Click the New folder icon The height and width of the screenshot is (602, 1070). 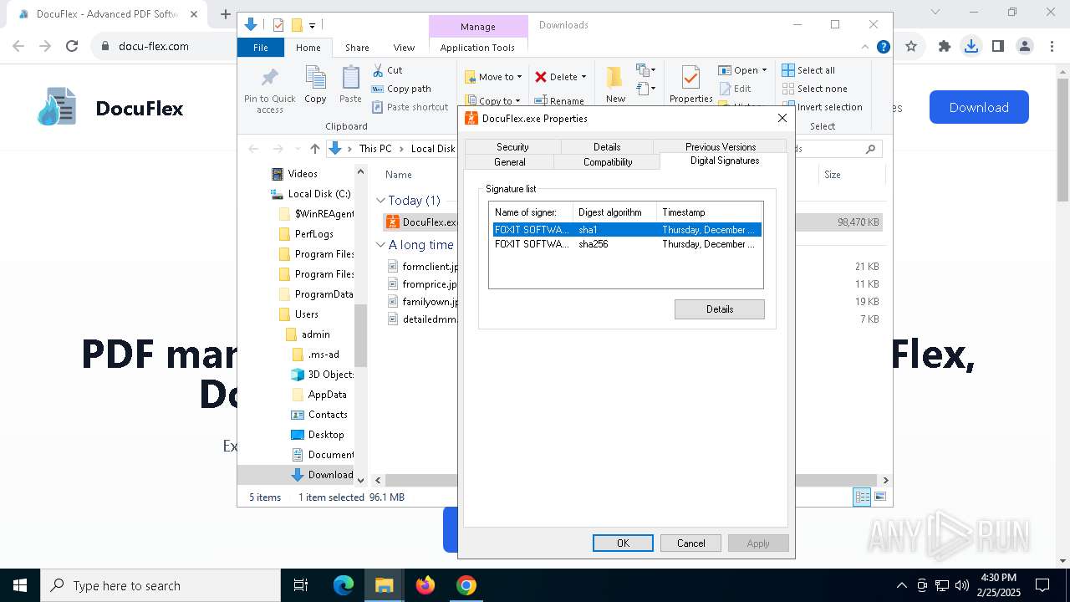pos(615,84)
